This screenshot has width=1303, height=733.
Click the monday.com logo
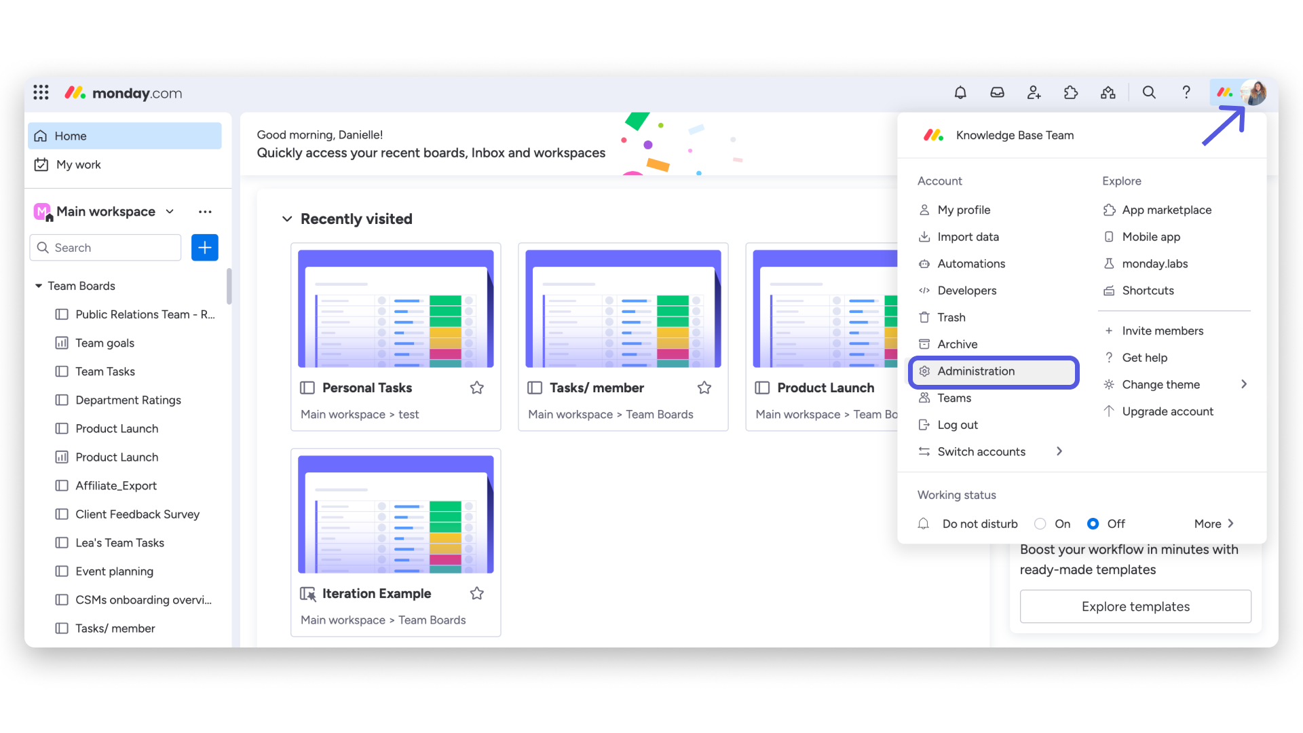click(124, 93)
